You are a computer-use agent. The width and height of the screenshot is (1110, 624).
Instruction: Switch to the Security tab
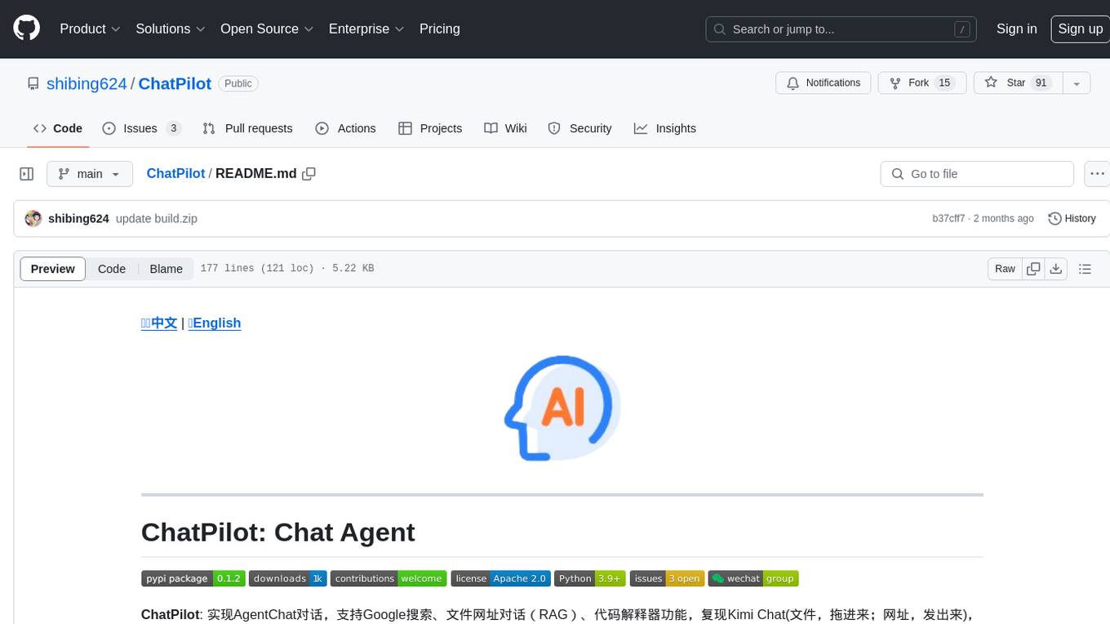pyautogui.click(x=579, y=128)
